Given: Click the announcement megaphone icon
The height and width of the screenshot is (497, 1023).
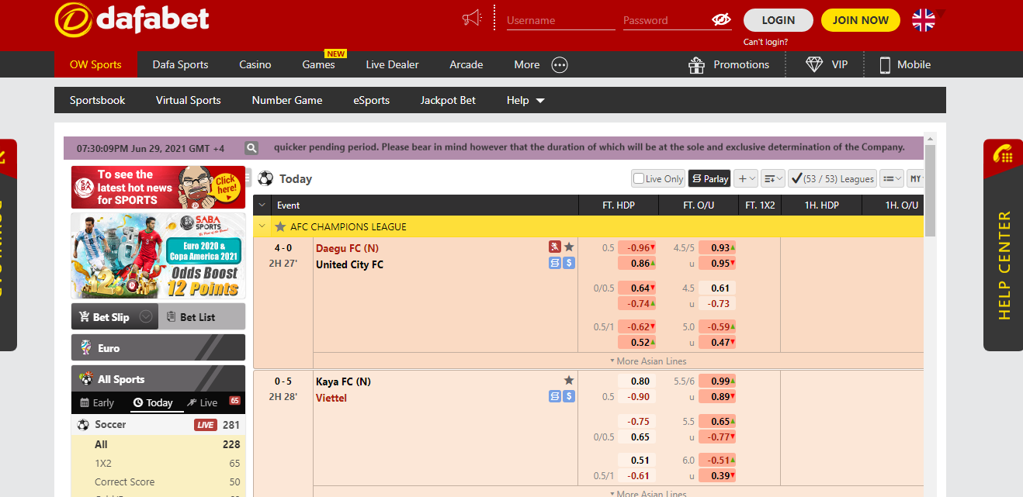Looking at the screenshot, I should click(472, 19).
